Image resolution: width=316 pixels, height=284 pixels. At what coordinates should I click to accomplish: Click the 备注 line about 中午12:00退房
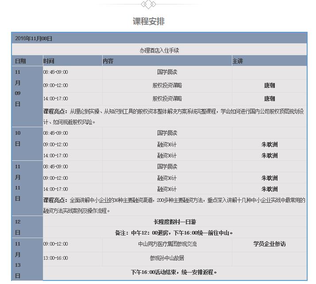click(174, 233)
